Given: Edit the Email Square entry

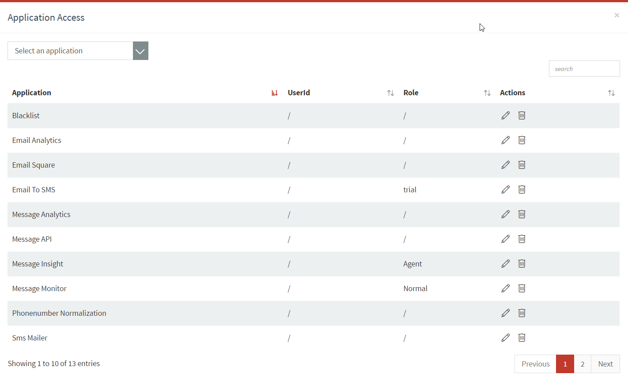Looking at the screenshot, I should click(506, 165).
